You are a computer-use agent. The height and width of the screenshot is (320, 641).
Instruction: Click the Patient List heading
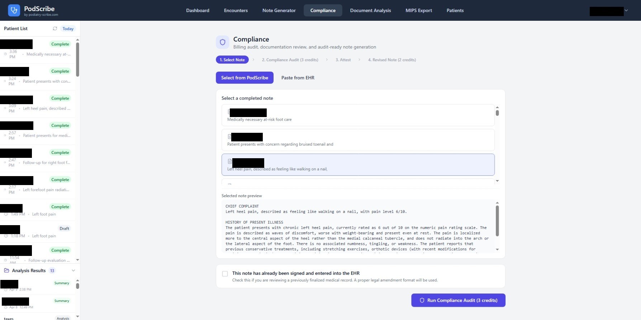coord(16,29)
